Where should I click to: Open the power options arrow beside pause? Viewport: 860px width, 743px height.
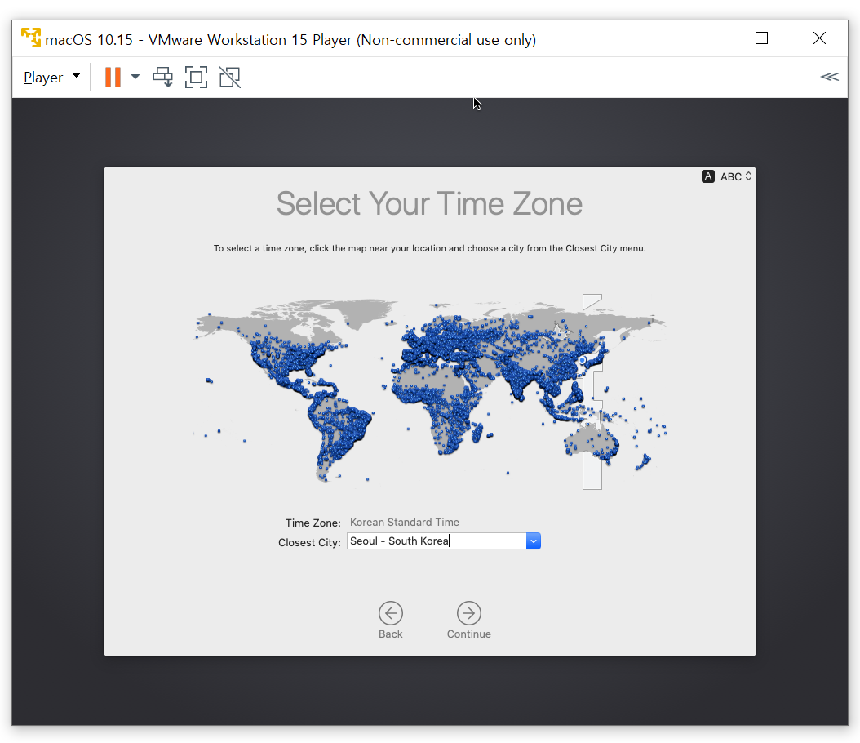click(x=135, y=78)
